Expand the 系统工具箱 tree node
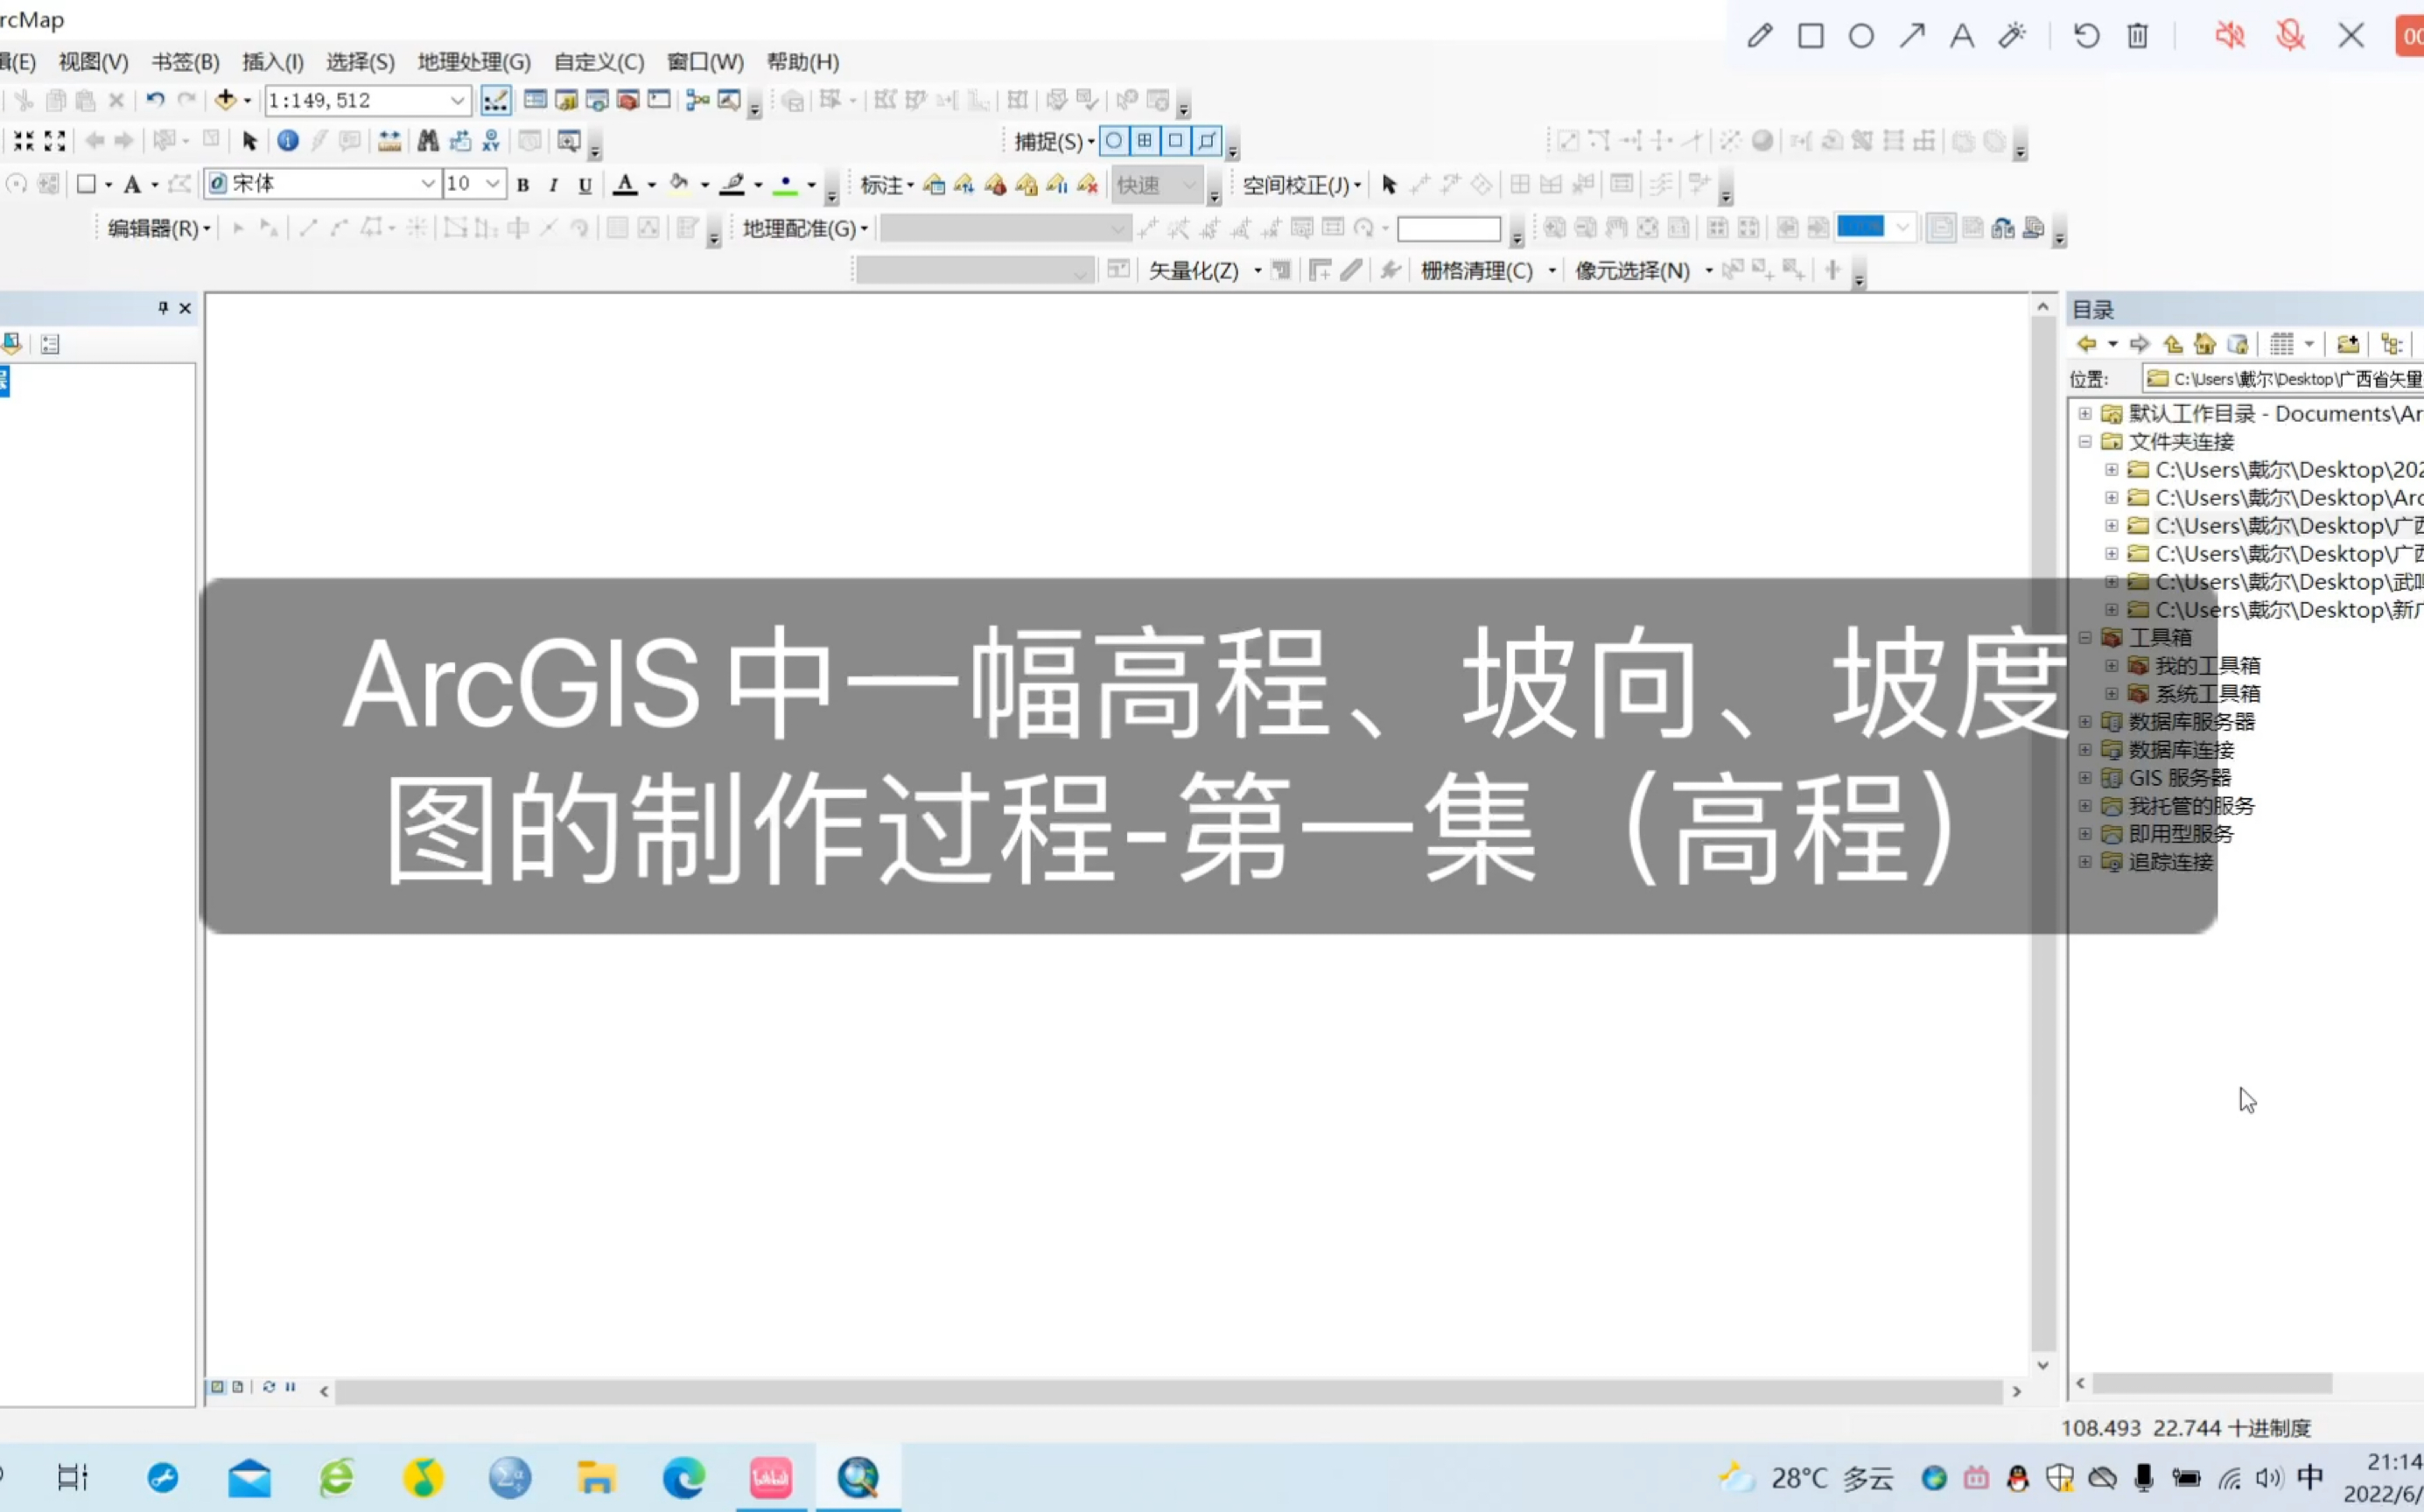Screen dimensions: 2424x1512 pyautogui.click(x=2111, y=693)
